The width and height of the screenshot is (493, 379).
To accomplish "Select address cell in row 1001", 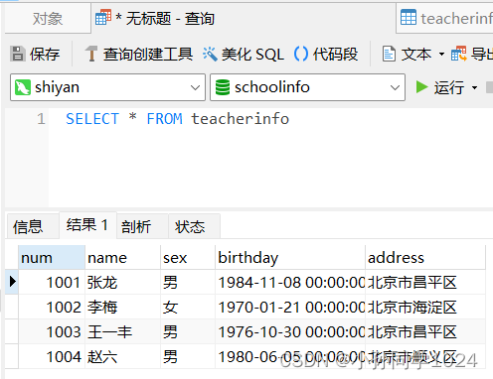I will point(425,283).
